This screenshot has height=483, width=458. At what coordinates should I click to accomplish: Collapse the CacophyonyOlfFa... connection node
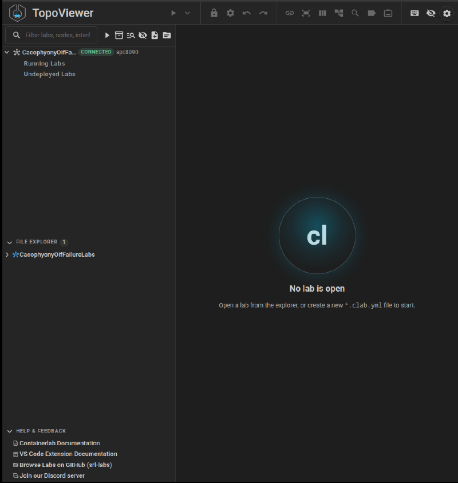[7, 52]
